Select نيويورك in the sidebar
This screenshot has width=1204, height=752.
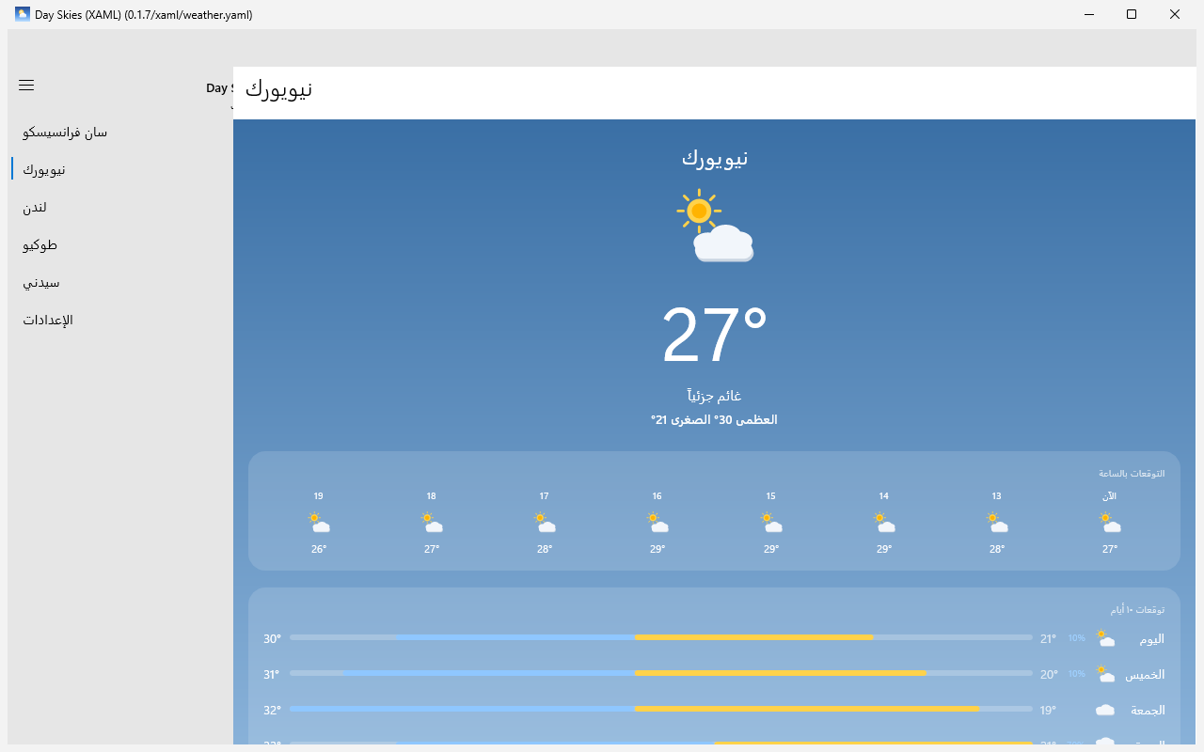tap(120, 170)
